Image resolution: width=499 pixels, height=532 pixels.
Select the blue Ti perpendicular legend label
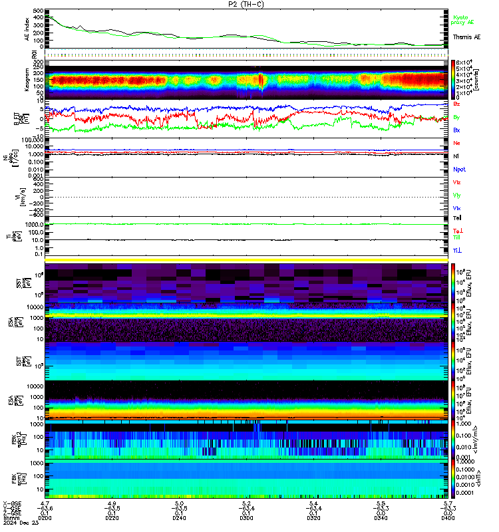coord(457,251)
